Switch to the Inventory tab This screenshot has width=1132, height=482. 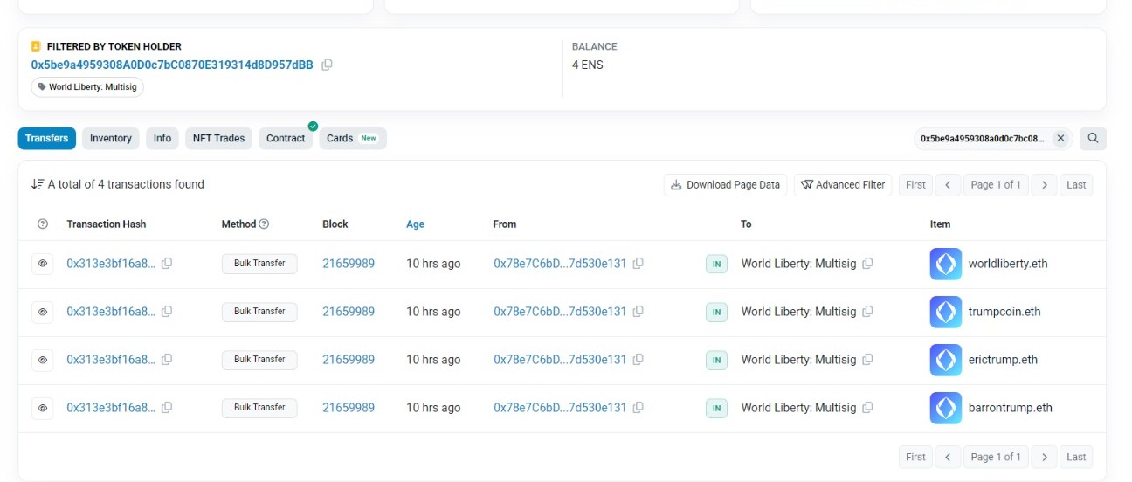[111, 138]
